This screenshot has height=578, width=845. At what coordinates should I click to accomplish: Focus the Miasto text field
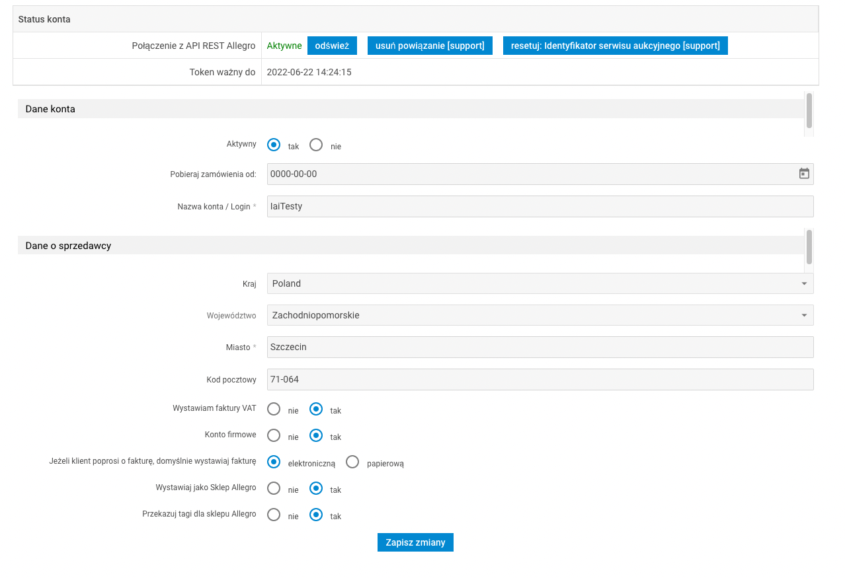(540, 347)
